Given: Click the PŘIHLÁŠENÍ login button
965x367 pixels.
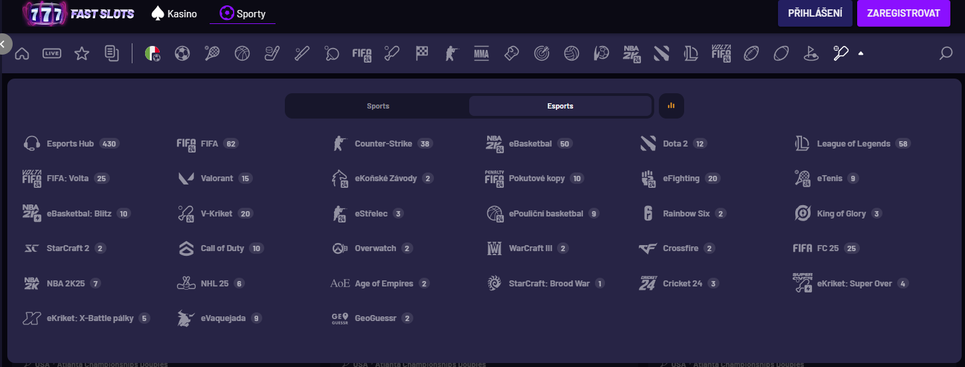Looking at the screenshot, I should click(815, 13).
